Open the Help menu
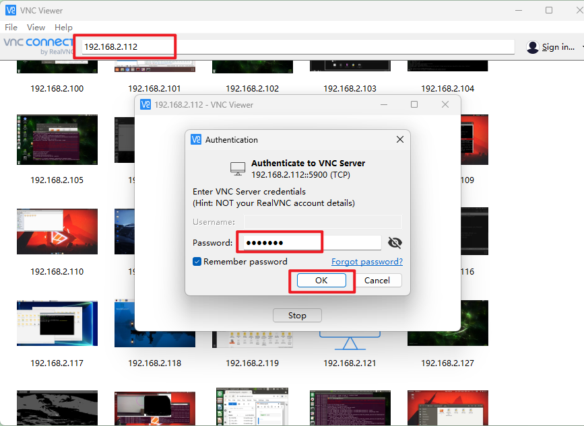Viewport: 584px width, 426px height. tap(63, 28)
